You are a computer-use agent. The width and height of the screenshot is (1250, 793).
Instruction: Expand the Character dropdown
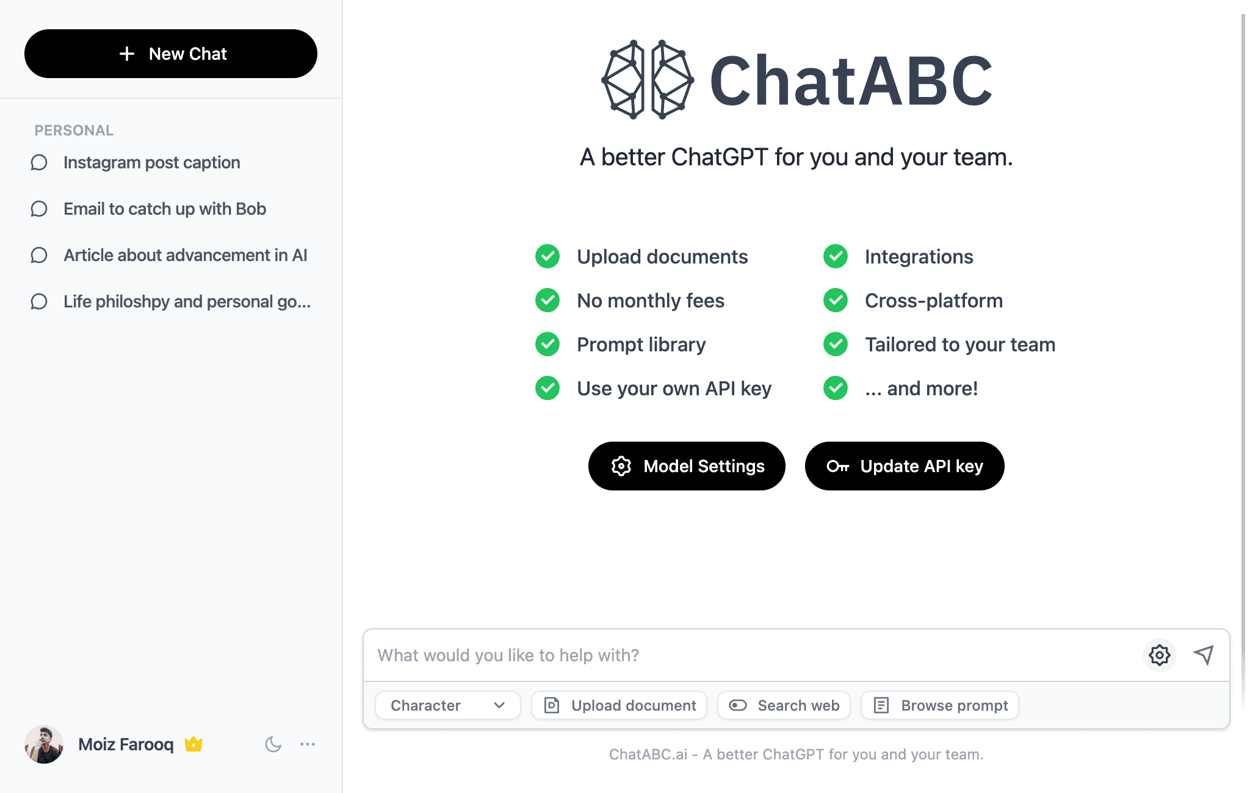[x=448, y=705]
